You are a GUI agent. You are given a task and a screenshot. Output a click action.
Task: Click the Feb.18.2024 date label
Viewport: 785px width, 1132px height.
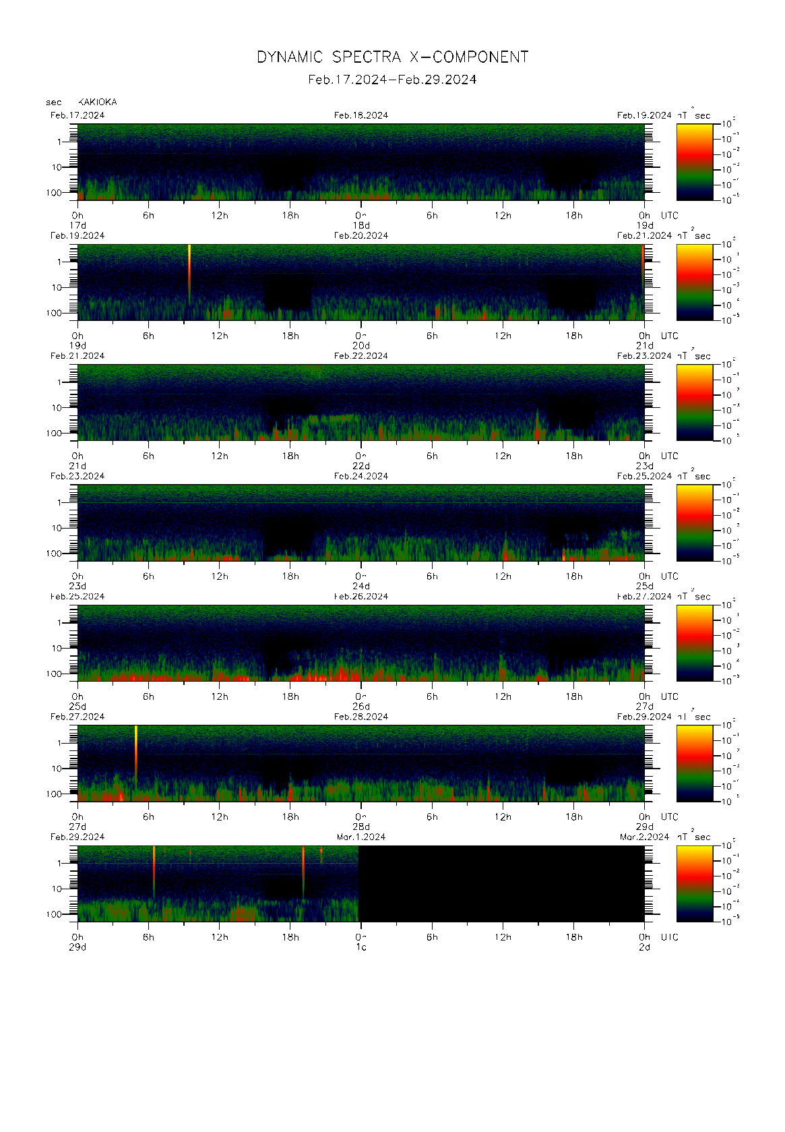(x=361, y=115)
